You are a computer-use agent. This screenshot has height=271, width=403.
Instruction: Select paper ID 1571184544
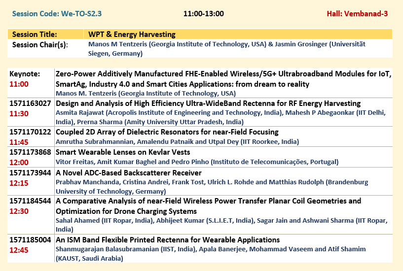(x=30, y=201)
